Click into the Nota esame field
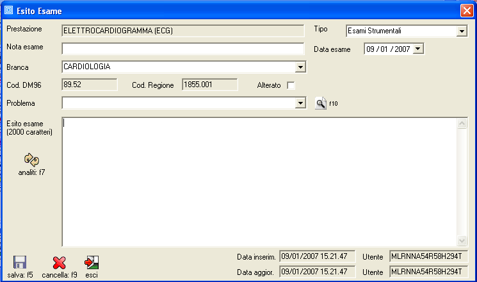Viewport: 477px width, 282px height. click(x=182, y=49)
